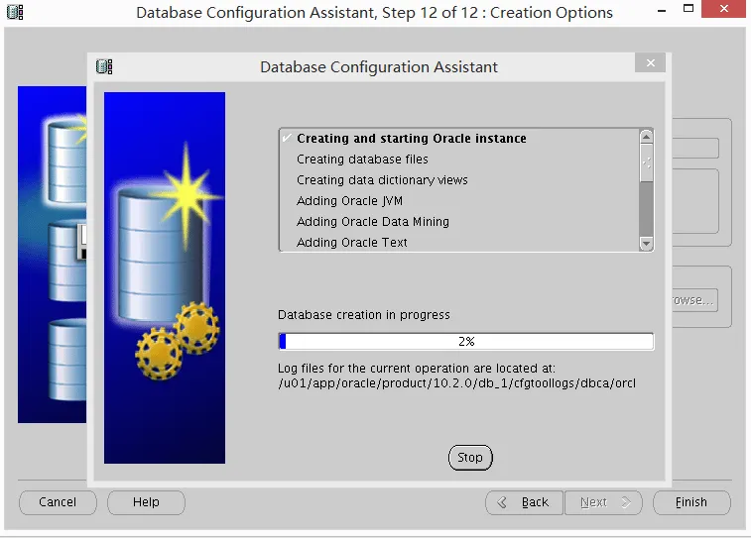Click 'Log files for the current operation' text
The height and width of the screenshot is (538, 751).
click(x=417, y=369)
